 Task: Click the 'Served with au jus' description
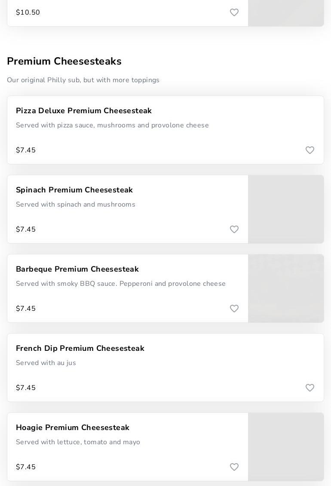click(x=46, y=363)
